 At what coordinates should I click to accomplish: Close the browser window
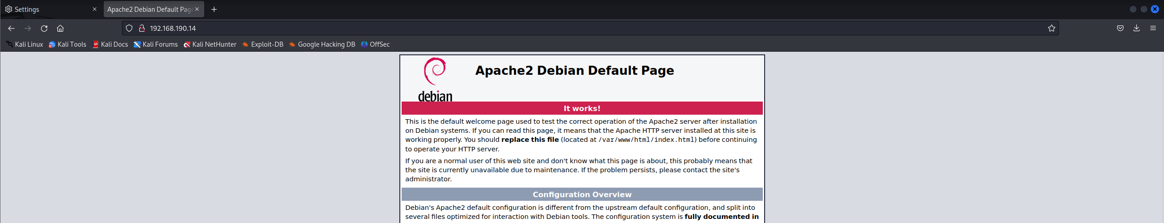click(1155, 9)
